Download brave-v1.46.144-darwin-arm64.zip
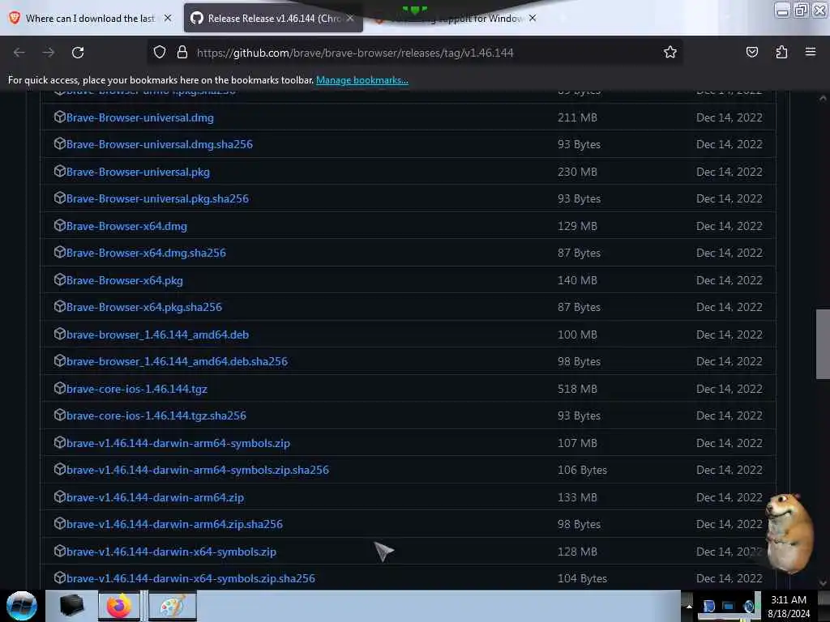This screenshot has width=830, height=622. coord(155,498)
